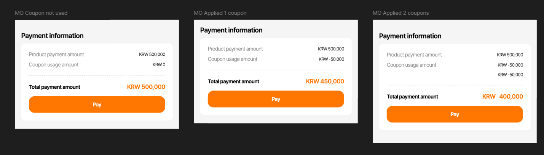Select the "KRW 0" coupon amount text

coord(159,65)
